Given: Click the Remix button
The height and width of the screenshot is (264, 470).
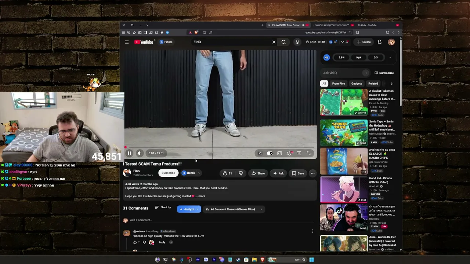Looking at the screenshot, I should pyautogui.click(x=189, y=173).
